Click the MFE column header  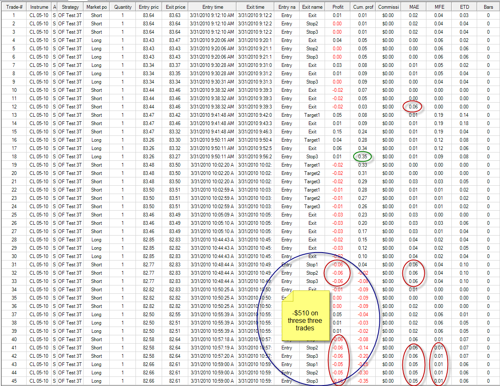(x=439, y=7)
